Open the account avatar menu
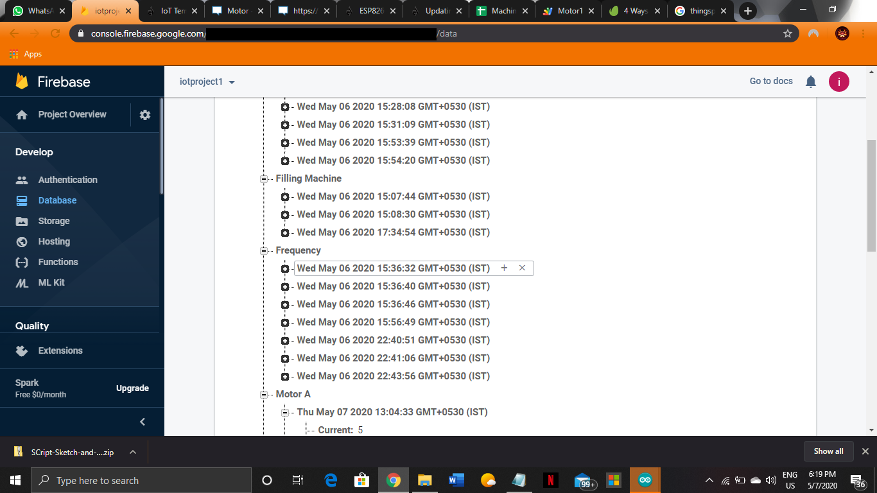 [x=839, y=81]
